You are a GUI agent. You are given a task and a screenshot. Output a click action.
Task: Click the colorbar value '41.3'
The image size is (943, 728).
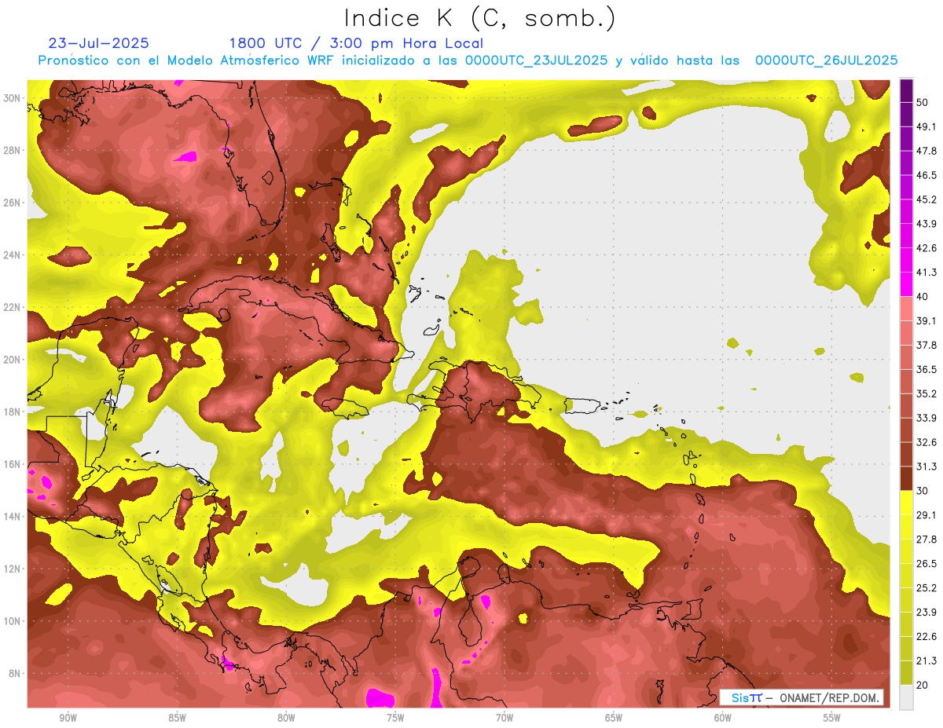pyautogui.click(x=926, y=273)
